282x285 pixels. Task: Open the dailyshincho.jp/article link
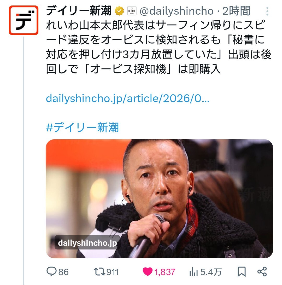[x=128, y=99]
